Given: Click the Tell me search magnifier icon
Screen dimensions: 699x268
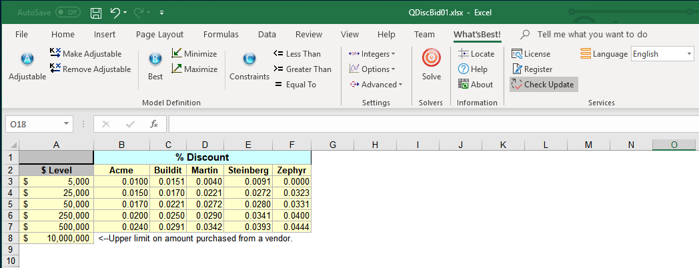Looking at the screenshot, I should pyautogui.click(x=526, y=35).
